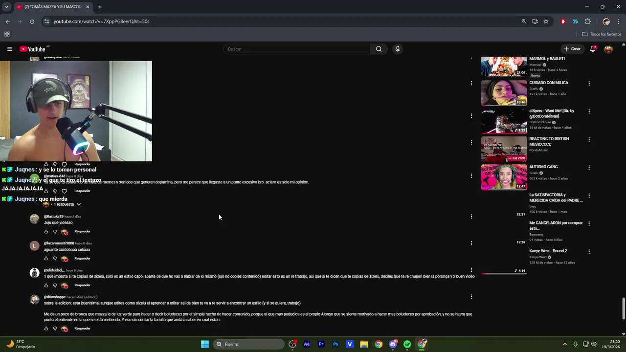Open more options for CUIDADO CON MILICA video
Viewport: 626px width, 352px height.
click(x=589, y=84)
